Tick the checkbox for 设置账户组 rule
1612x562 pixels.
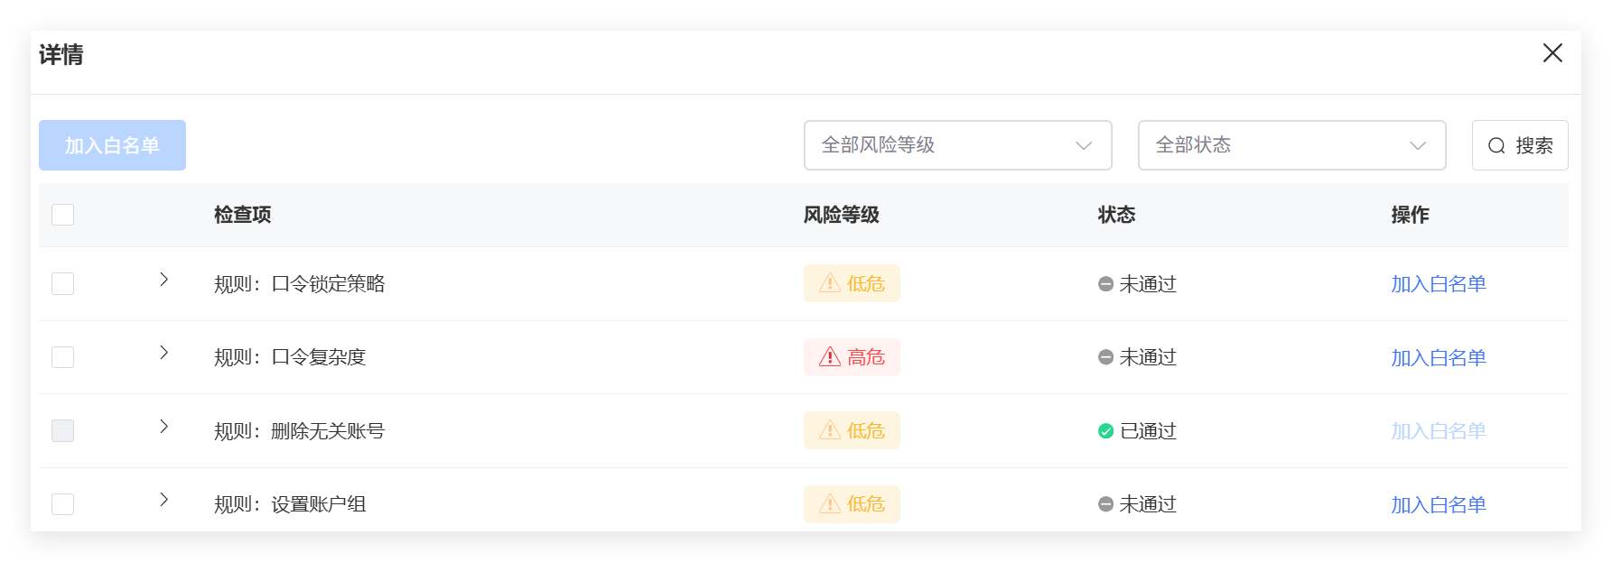click(63, 504)
